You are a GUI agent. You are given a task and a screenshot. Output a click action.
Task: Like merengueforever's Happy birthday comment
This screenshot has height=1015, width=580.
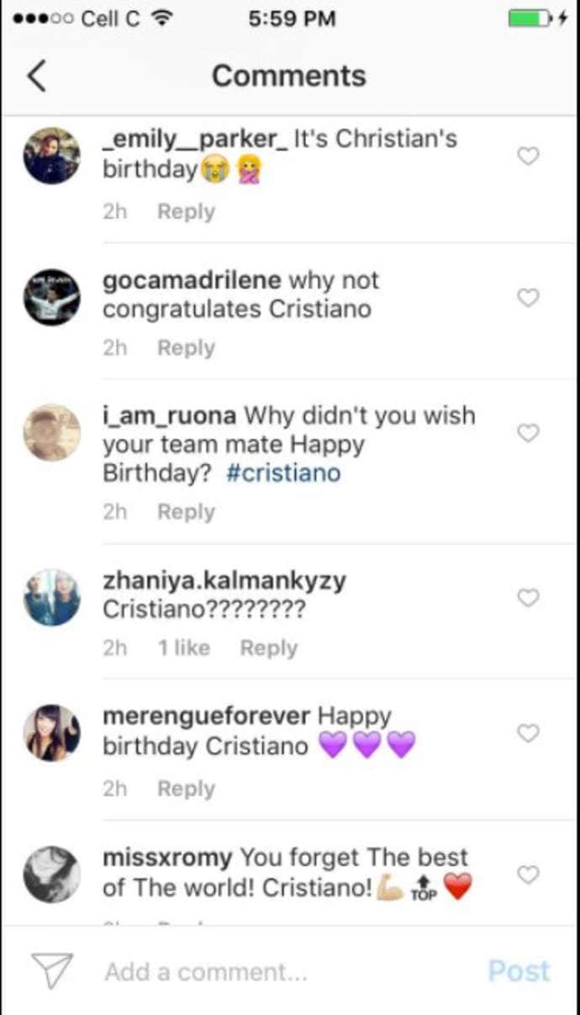pyautogui.click(x=528, y=732)
